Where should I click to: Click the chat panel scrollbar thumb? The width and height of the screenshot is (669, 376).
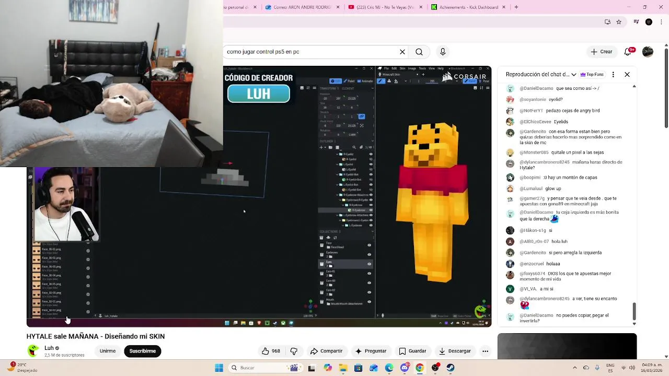click(634, 311)
